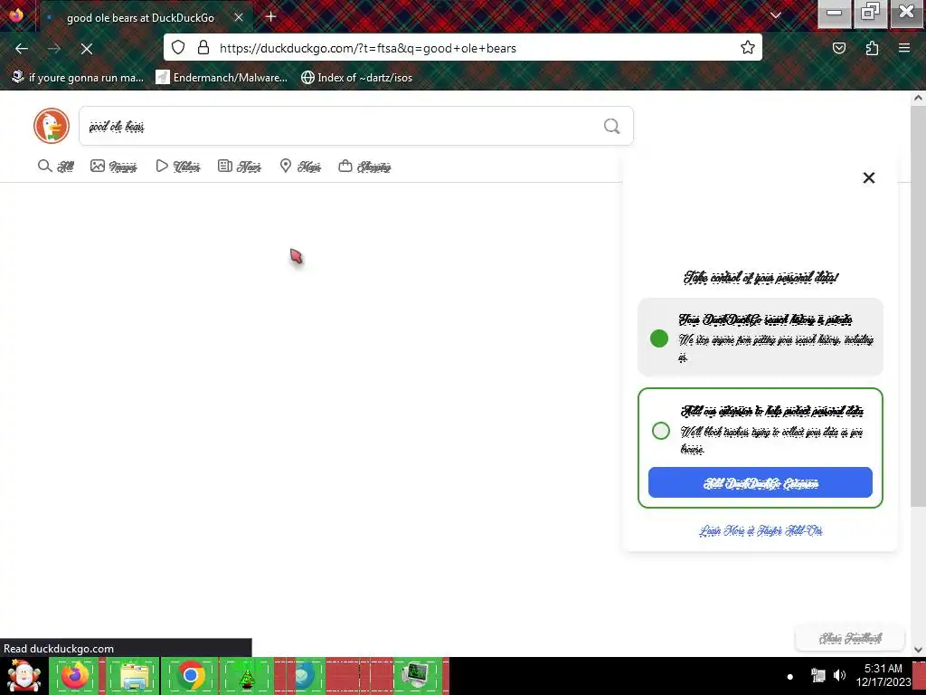Viewport: 926px width, 695px height.
Task: Click the vertical scrollbar thumb
Action: click(x=918, y=306)
